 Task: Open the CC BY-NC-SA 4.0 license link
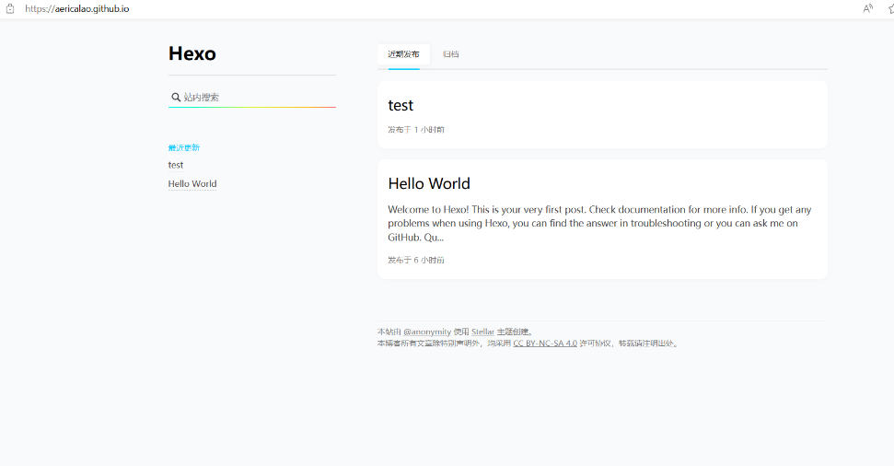pos(545,343)
